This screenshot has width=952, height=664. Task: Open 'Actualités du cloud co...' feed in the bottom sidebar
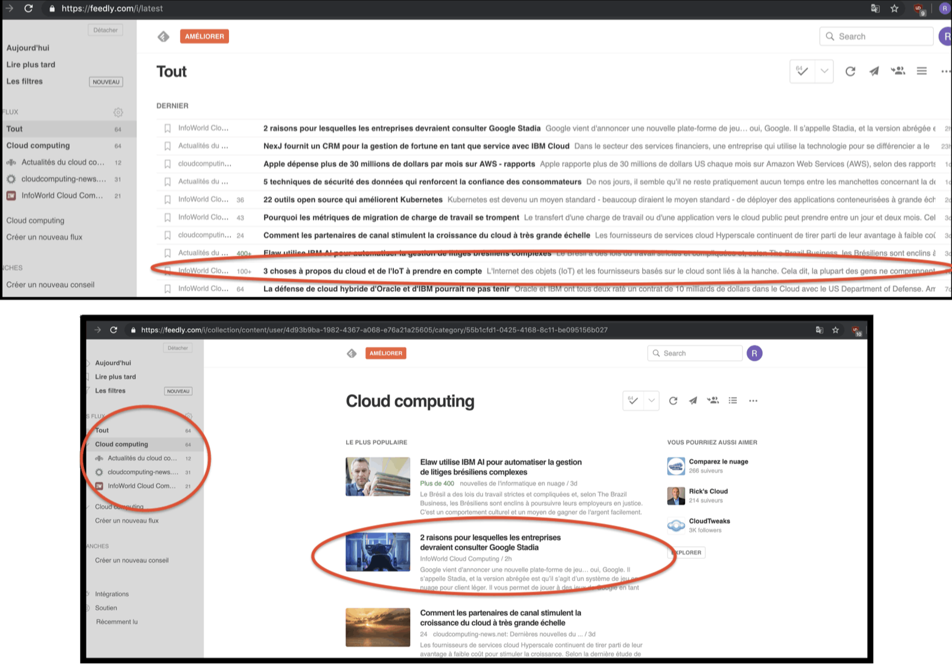[x=143, y=458]
